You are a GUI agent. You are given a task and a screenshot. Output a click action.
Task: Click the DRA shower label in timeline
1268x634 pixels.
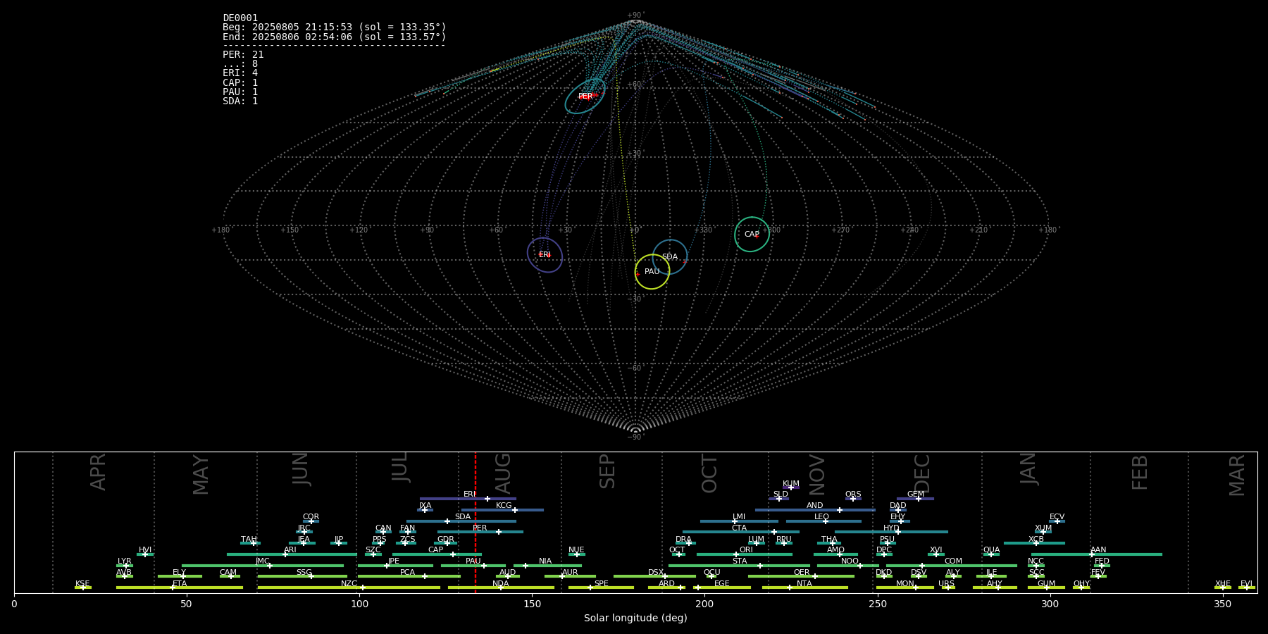pyautogui.click(x=683, y=540)
